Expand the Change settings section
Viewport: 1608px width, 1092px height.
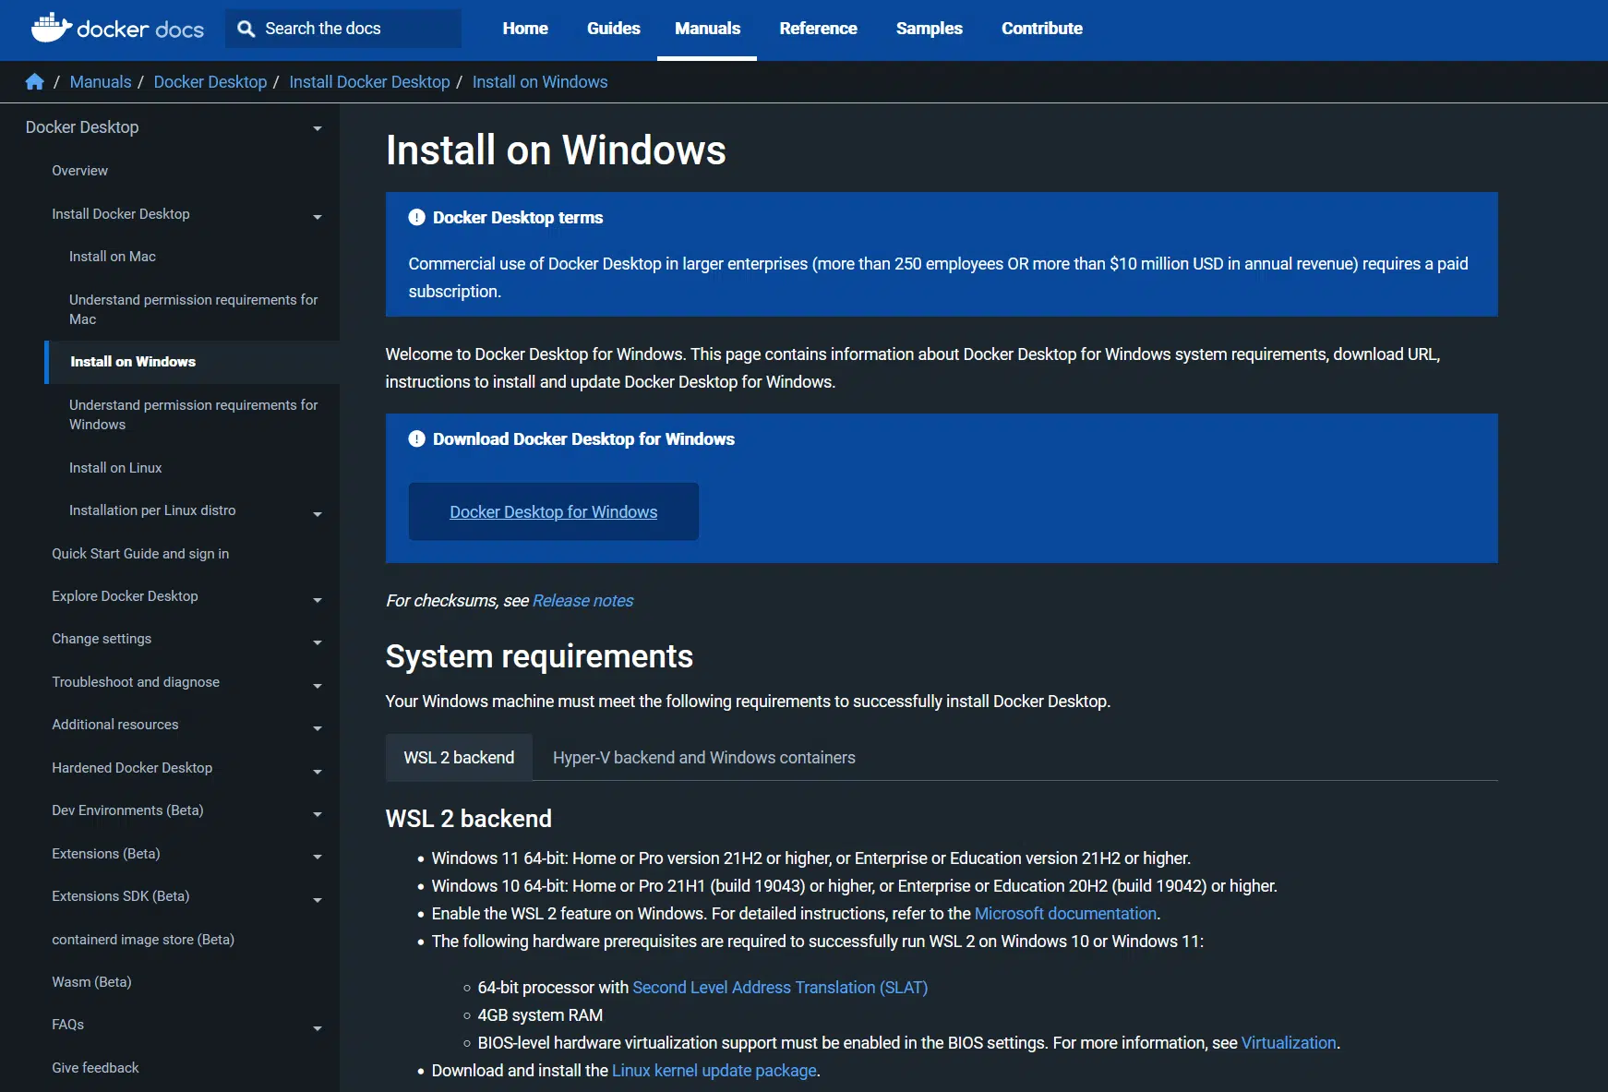(318, 642)
